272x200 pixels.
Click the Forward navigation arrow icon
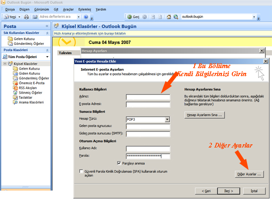point(144,17)
